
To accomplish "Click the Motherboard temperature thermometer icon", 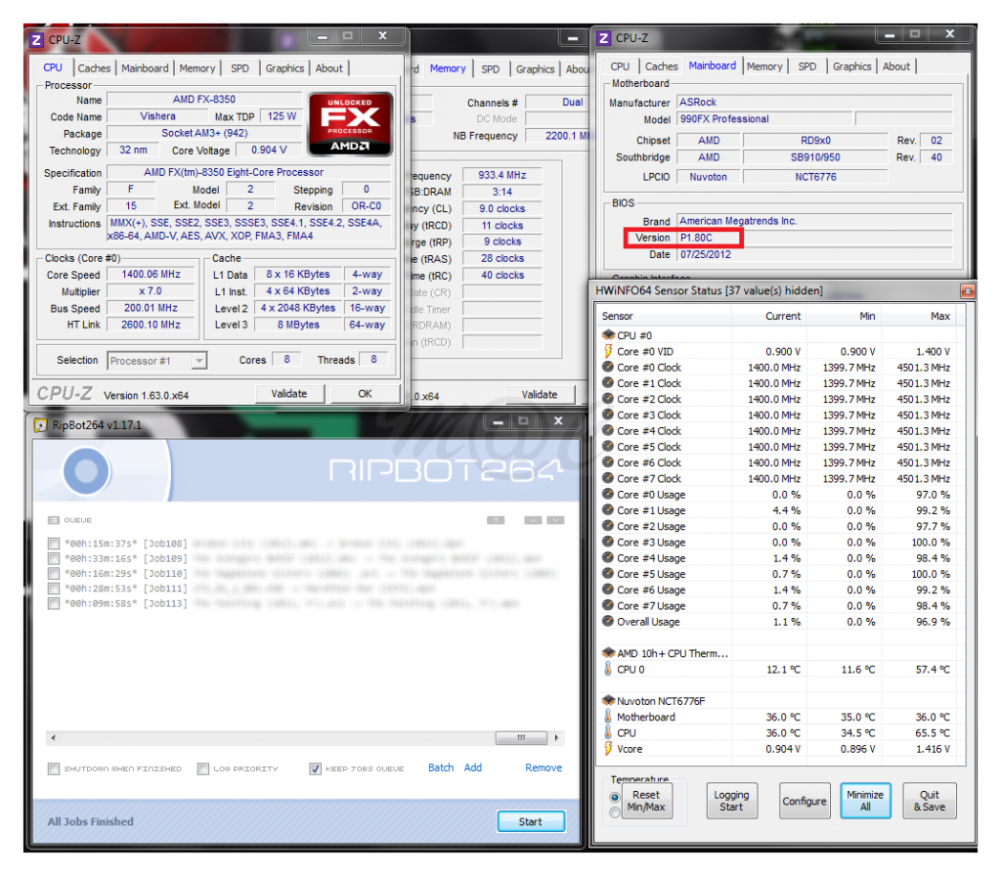I will click(x=608, y=717).
